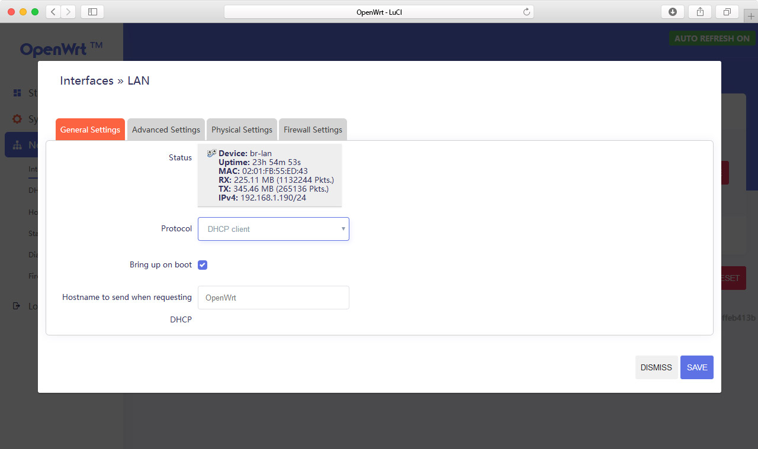This screenshot has width=758, height=449.
Task: Click the SAVE button
Action: [697, 367]
